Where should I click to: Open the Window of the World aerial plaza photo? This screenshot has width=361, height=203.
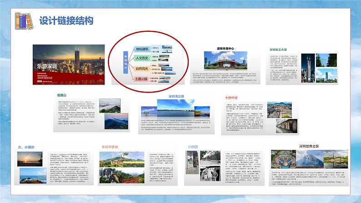coord(284,159)
